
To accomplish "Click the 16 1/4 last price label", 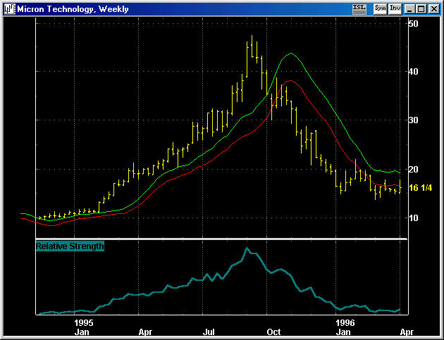I will click(x=421, y=188).
